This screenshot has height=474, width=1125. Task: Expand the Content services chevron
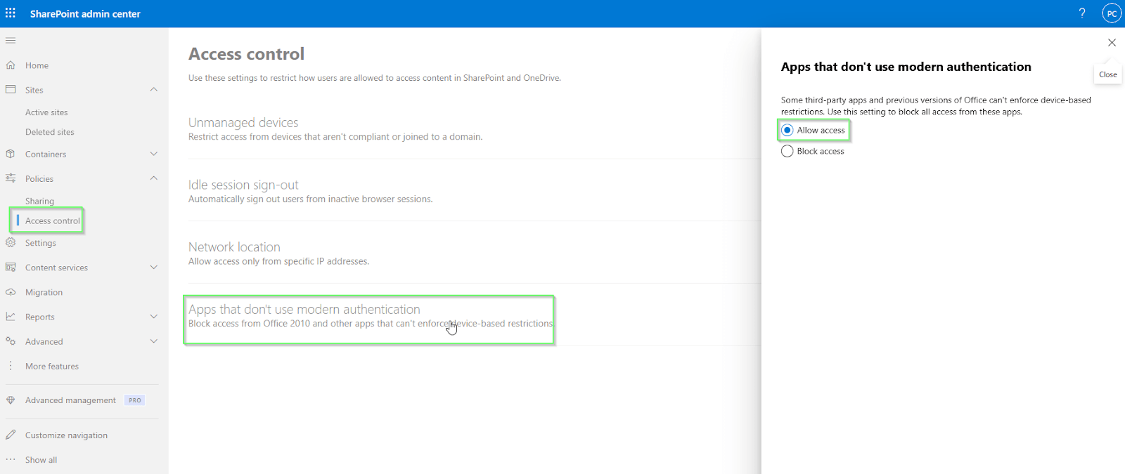[154, 268]
